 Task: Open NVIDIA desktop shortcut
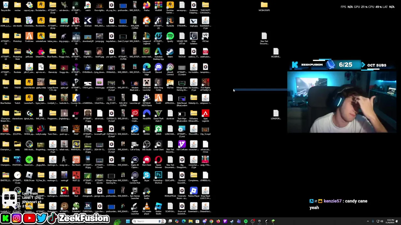tap(147, 130)
